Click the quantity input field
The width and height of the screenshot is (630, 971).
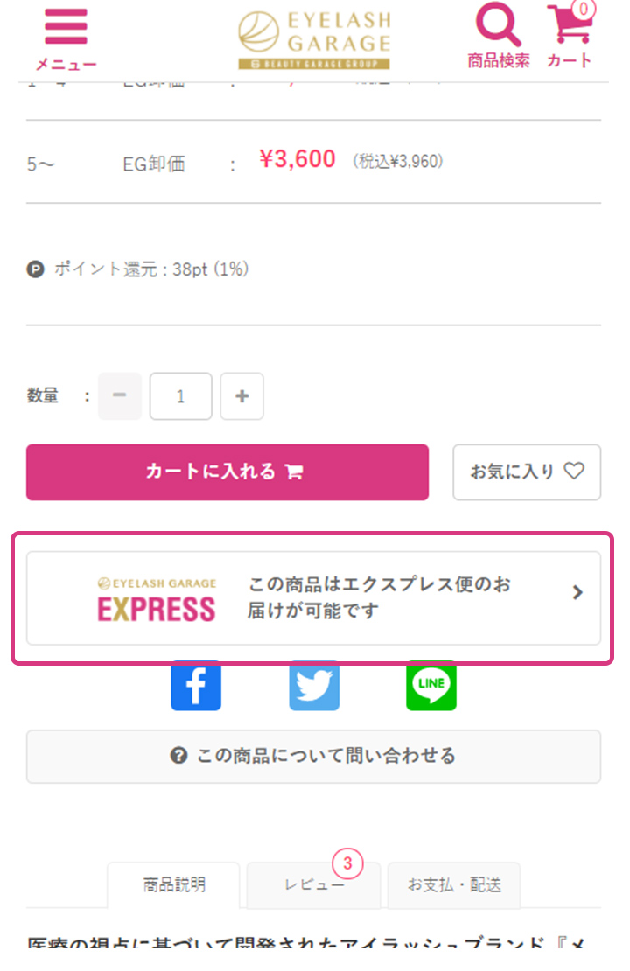180,396
